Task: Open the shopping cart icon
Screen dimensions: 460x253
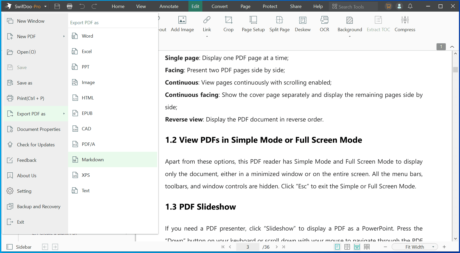Action: 388,6
